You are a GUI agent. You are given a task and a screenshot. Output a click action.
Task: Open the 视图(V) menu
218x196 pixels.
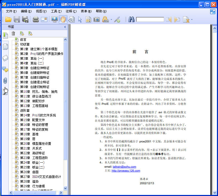41,11
